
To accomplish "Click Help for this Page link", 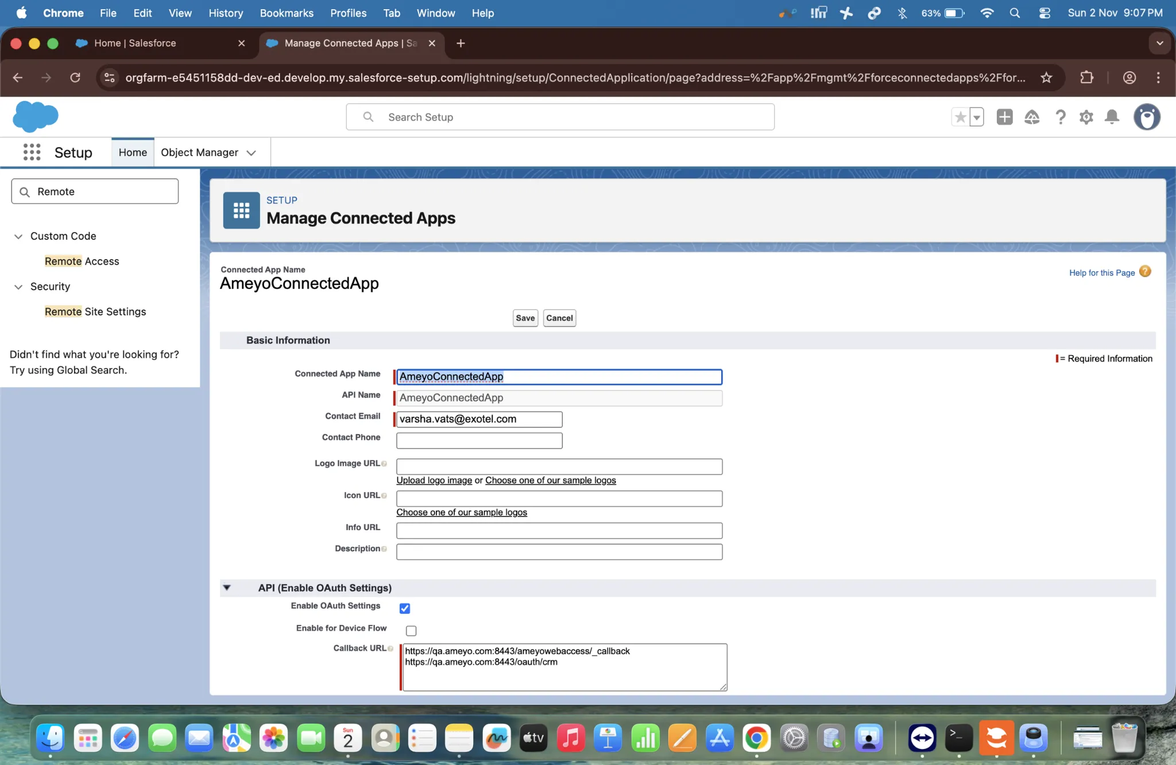I will pyautogui.click(x=1102, y=273).
